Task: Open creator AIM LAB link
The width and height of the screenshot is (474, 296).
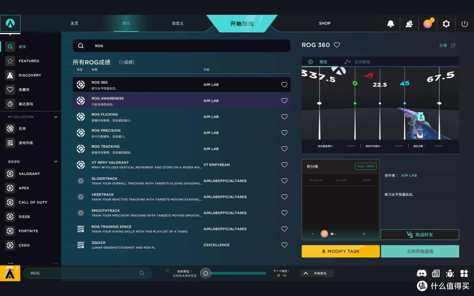Action: click(409, 175)
